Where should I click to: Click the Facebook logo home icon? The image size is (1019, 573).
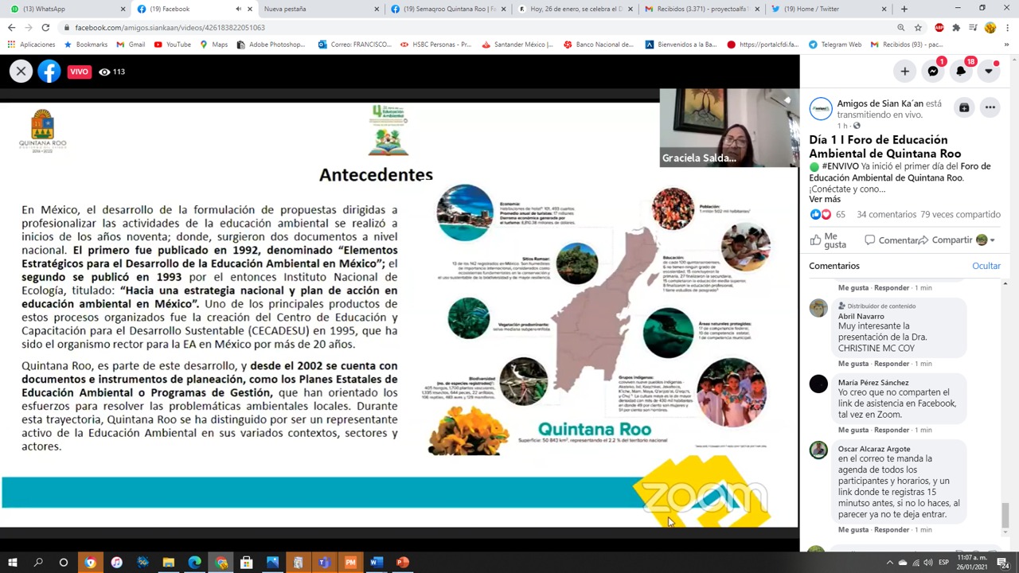click(x=49, y=72)
